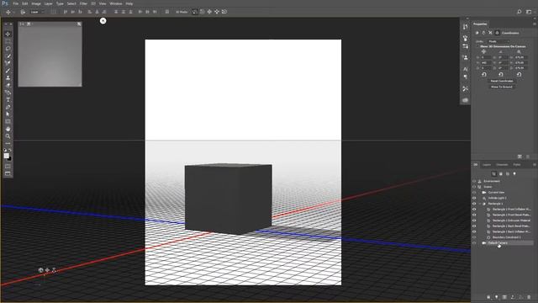Toggle visibility of Rectangle 1 Extrusion Material
The image size is (538, 303).
pos(474,221)
